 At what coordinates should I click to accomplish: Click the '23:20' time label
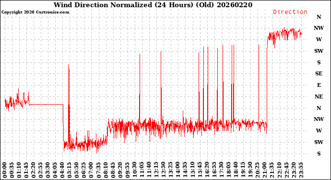pos(294,170)
